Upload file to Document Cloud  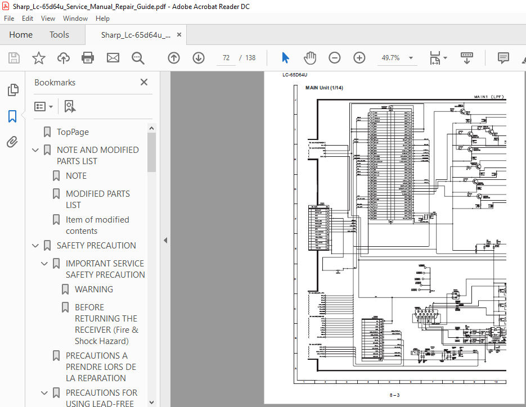tap(64, 58)
